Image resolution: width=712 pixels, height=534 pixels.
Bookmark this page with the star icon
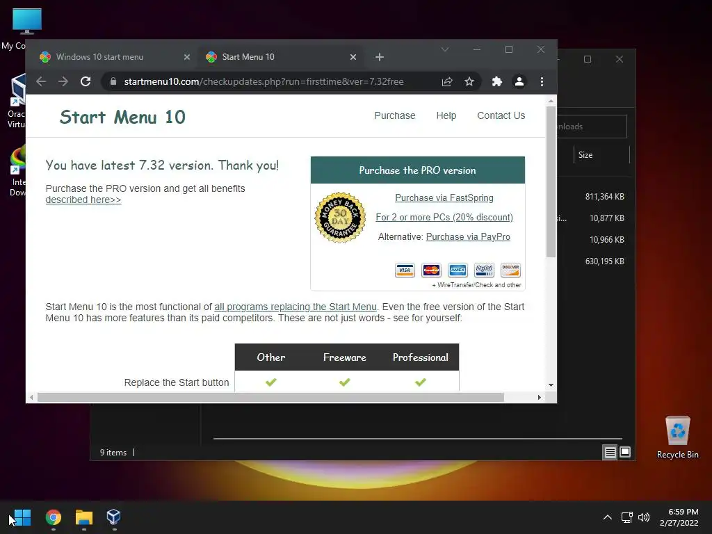pyautogui.click(x=469, y=82)
